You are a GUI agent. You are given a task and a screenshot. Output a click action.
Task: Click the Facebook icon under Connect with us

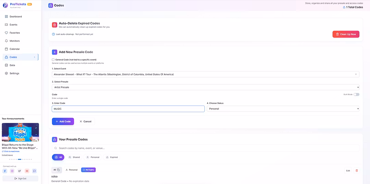[5, 171]
